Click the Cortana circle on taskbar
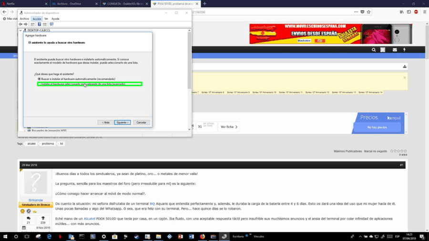 [x=16, y=236]
